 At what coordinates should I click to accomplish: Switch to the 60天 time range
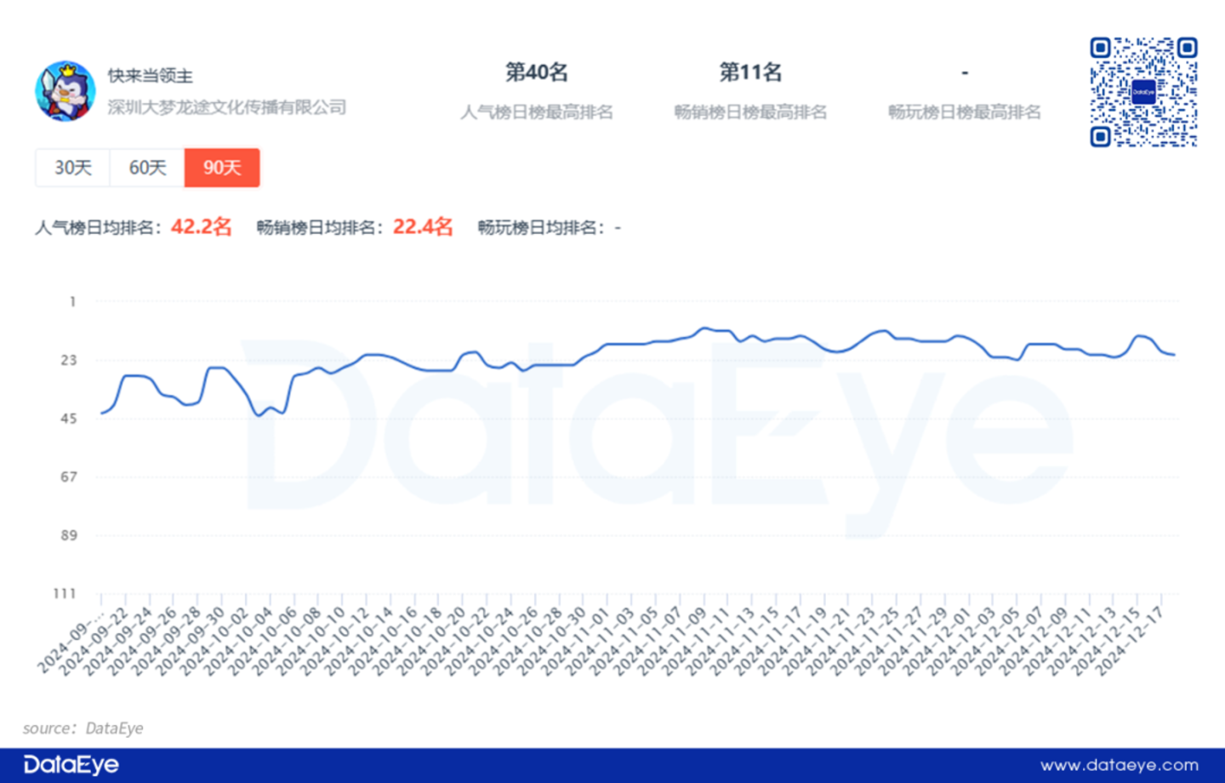147,168
